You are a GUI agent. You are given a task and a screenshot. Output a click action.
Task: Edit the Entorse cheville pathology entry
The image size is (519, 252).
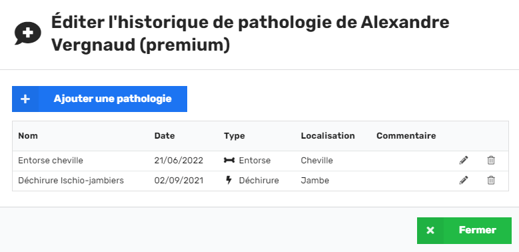[464, 160]
